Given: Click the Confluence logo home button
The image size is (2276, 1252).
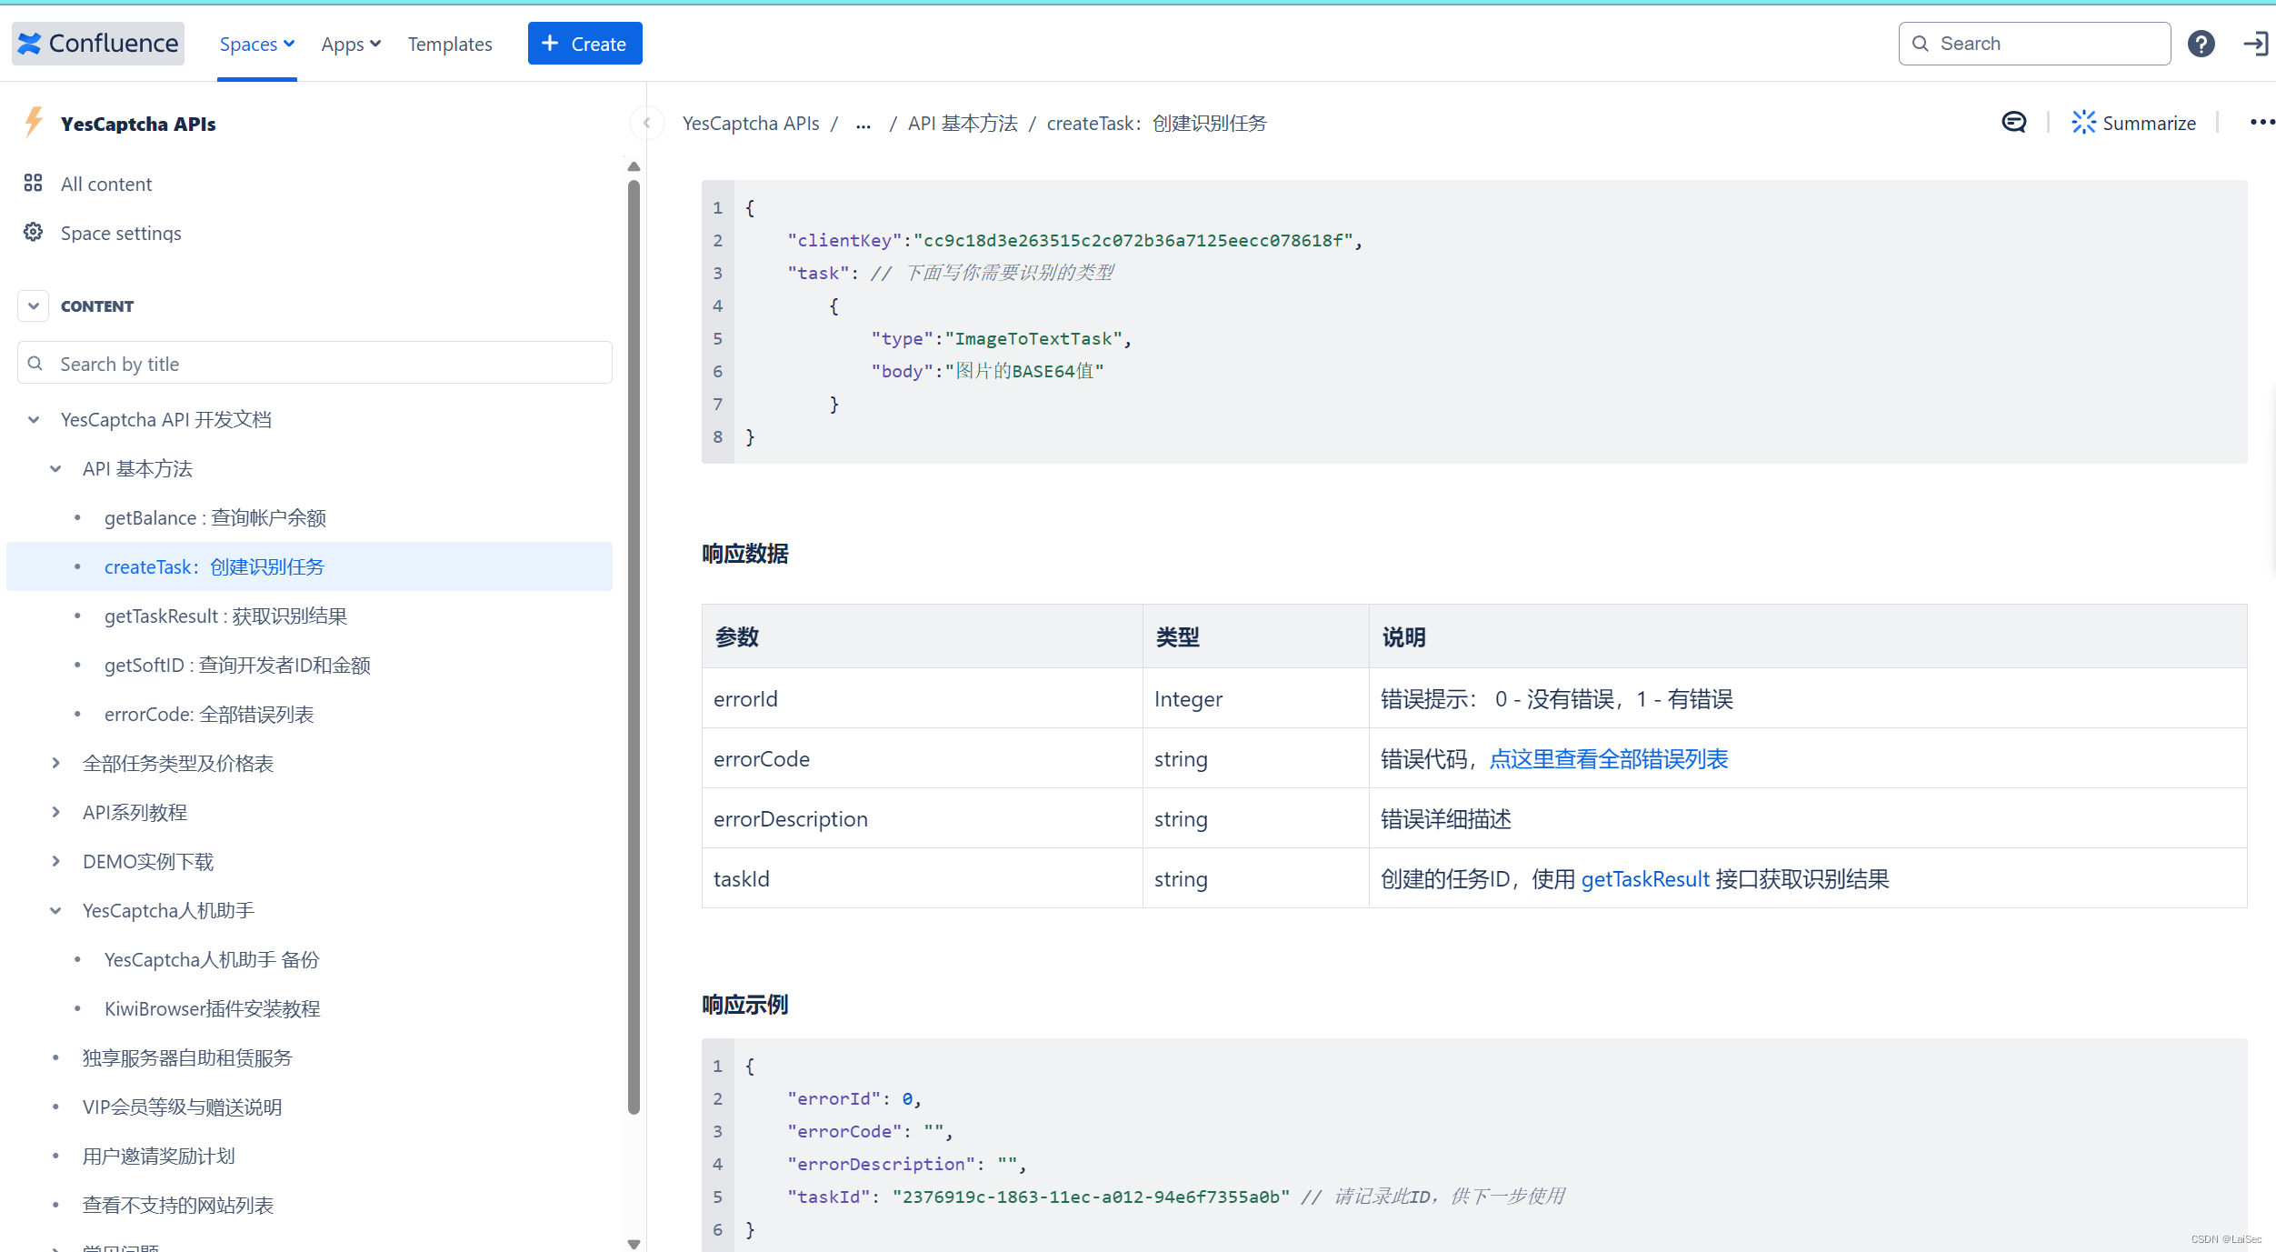Looking at the screenshot, I should 98,44.
